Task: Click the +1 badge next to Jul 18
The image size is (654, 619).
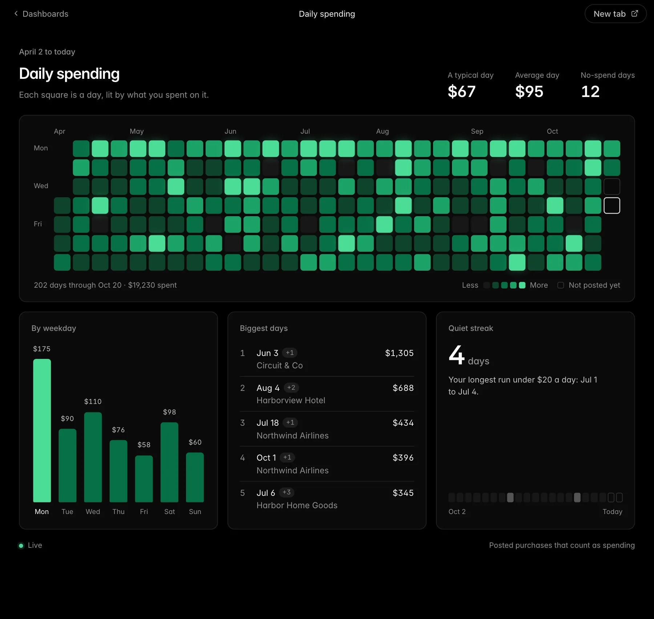Action: point(290,422)
